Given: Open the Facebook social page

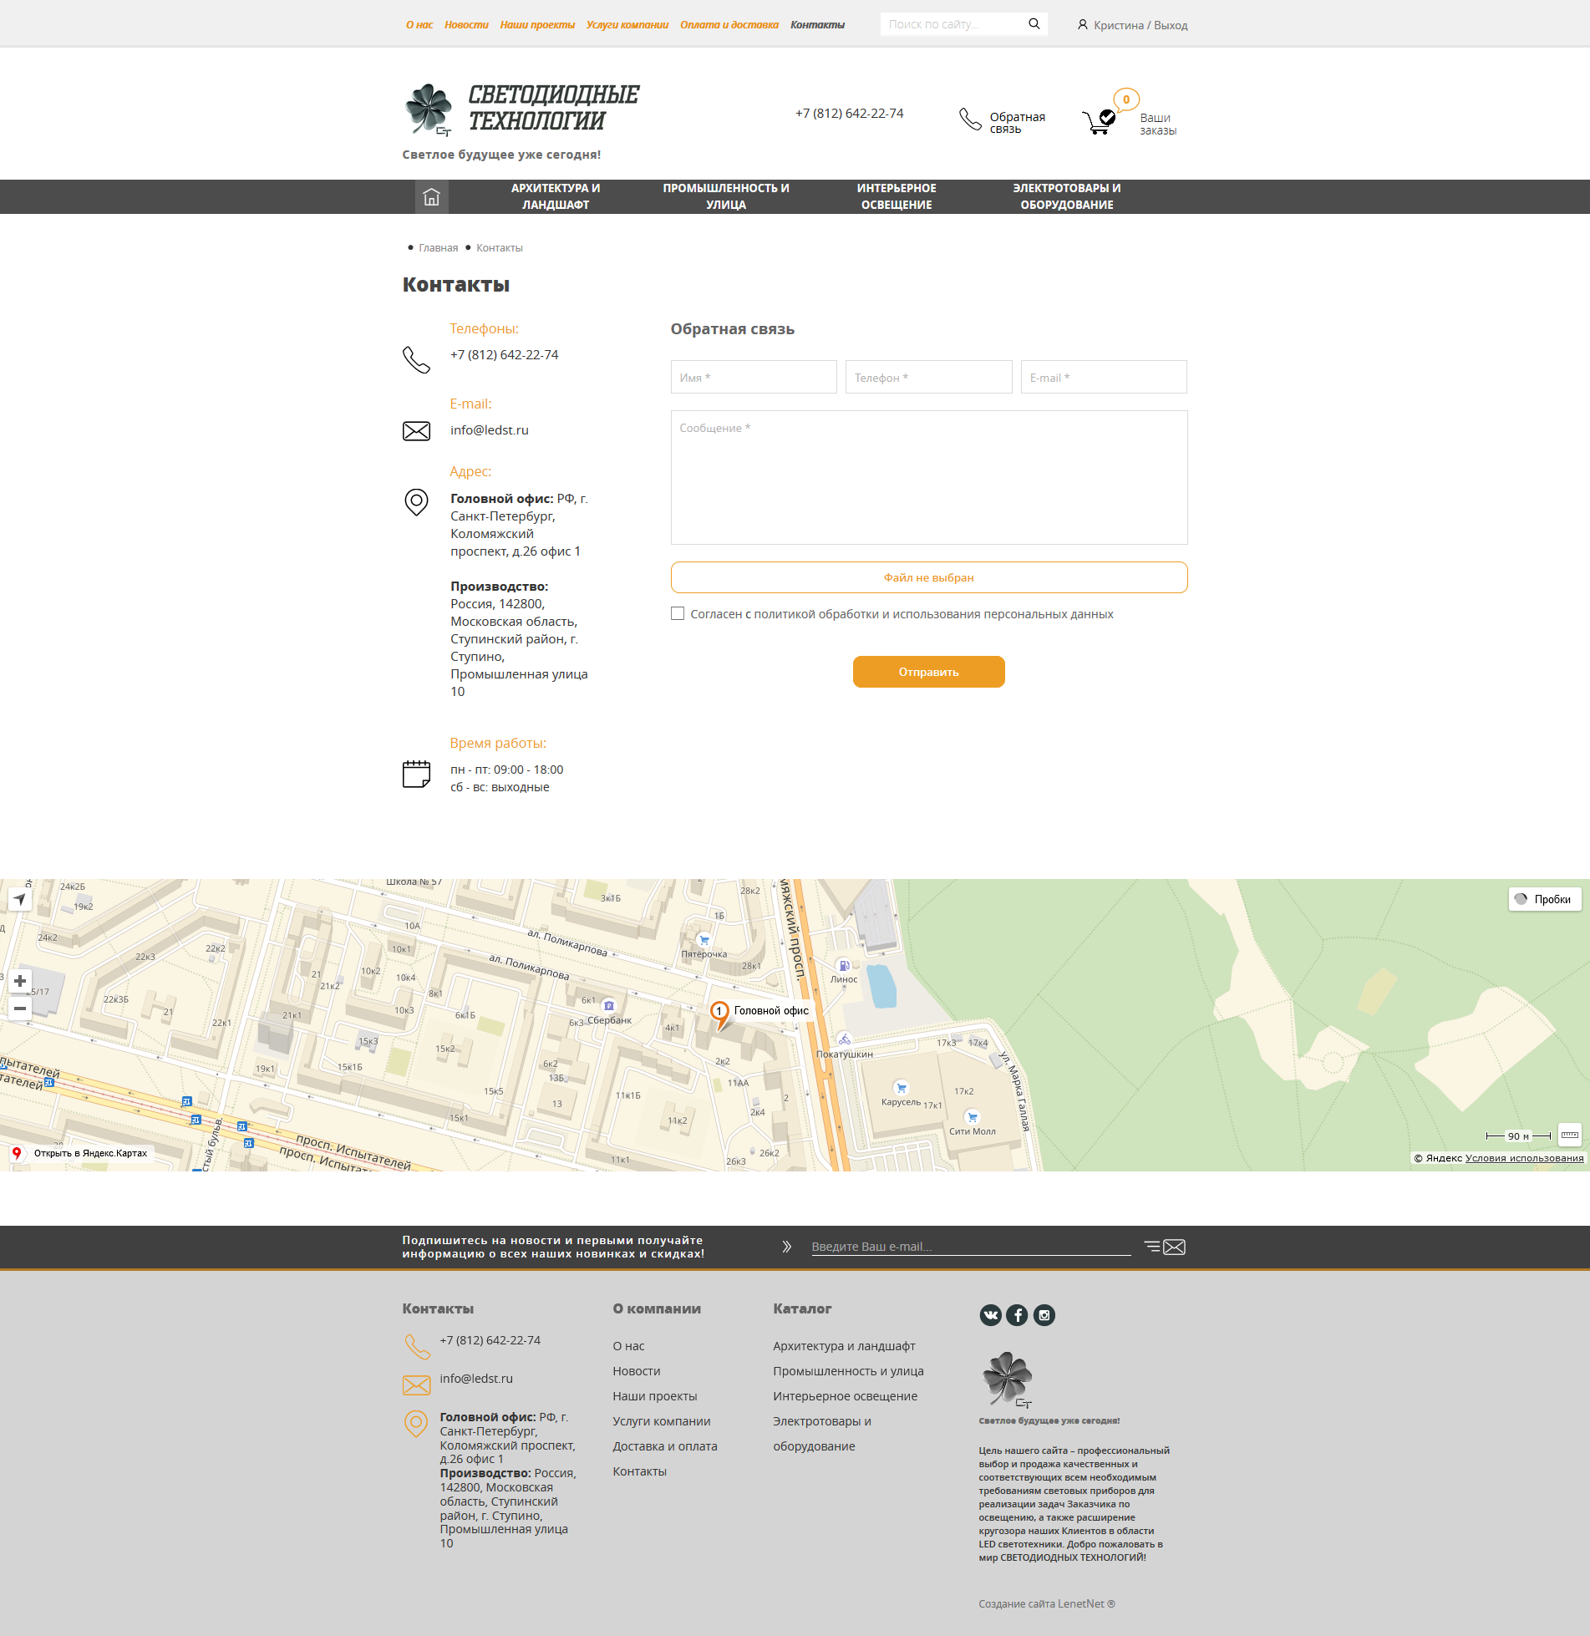Looking at the screenshot, I should 1017,1315.
